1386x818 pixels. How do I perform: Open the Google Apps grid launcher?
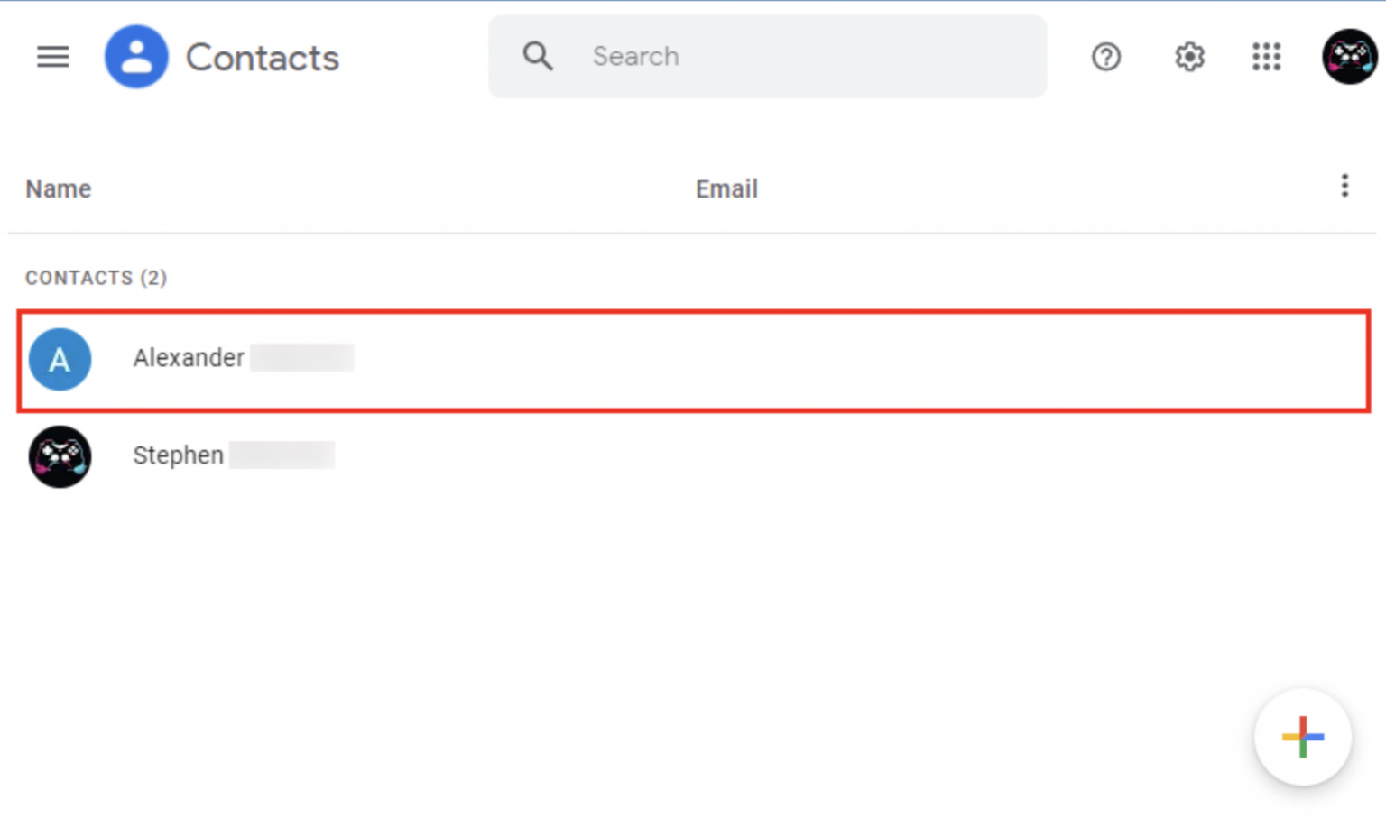1267,57
